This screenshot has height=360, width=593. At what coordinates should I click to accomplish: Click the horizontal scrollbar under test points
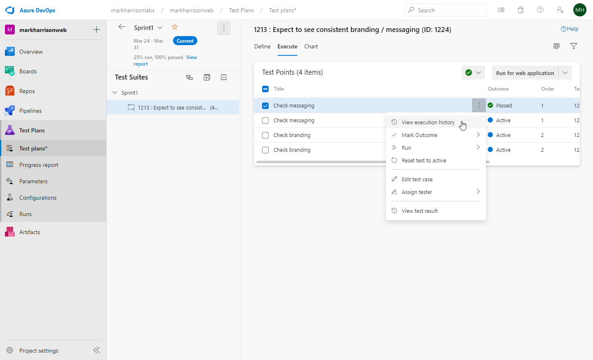pyautogui.click(x=320, y=162)
